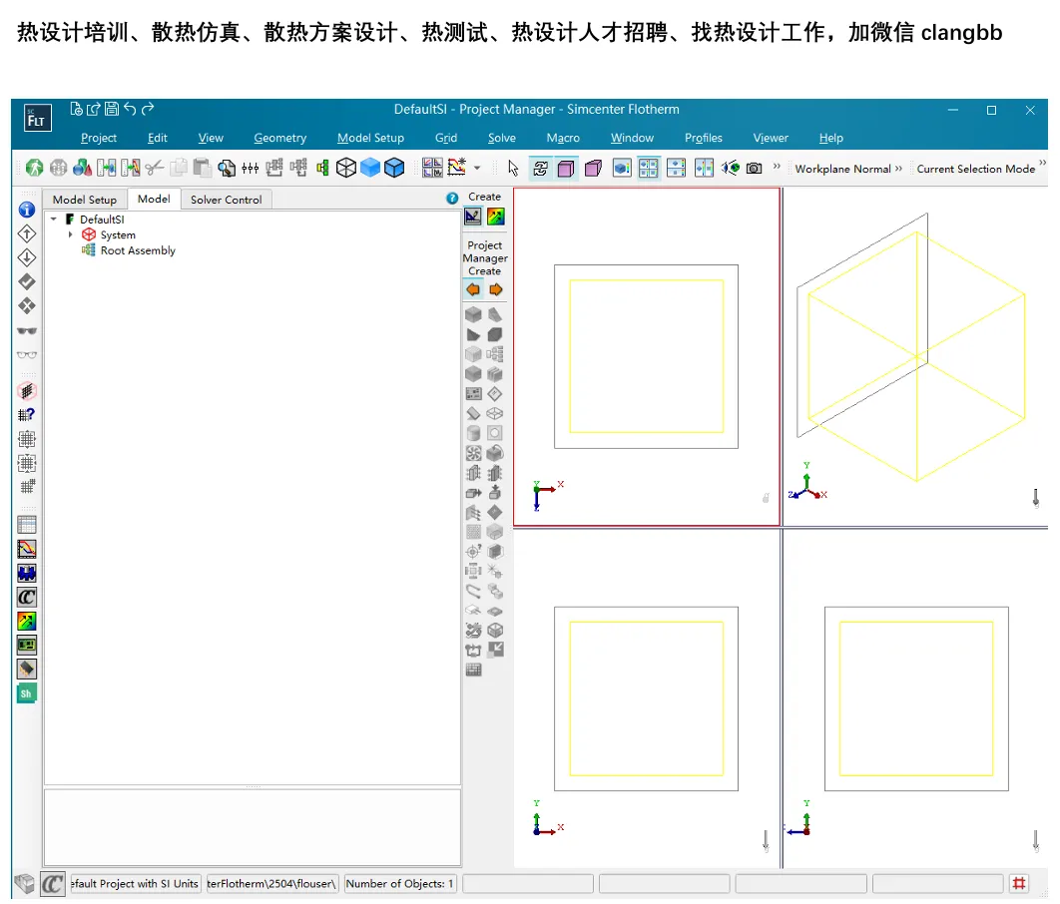Select Root Assembly in the tree
The width and height of the screenshot is (1060, 904).
[x=138, y=250]
